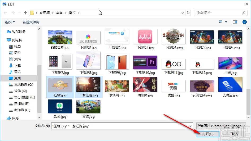Open WPS网盘 in the sidebar
Viewport: 251px width, 141px height.
pyautogui.click(x=19, y=31)
